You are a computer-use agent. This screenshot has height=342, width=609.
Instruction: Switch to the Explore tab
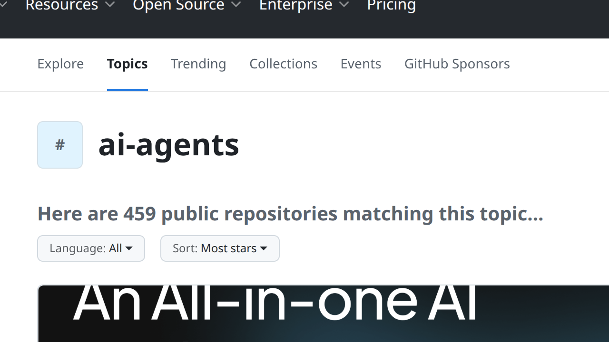(60, 64)
